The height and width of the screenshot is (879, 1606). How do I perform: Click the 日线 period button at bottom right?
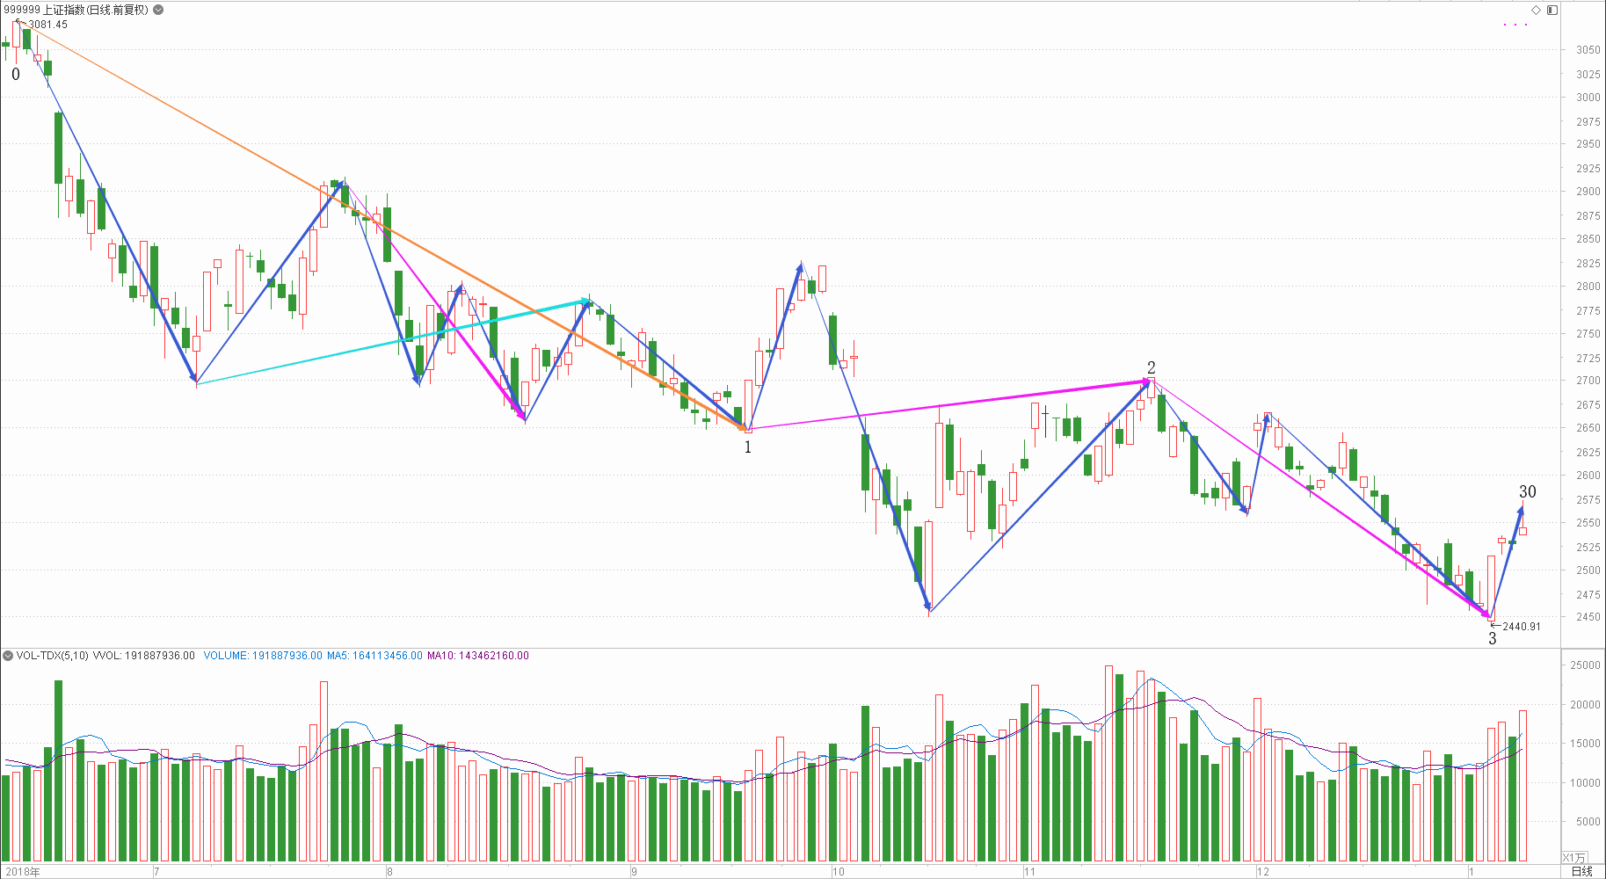click(1581, 871)
